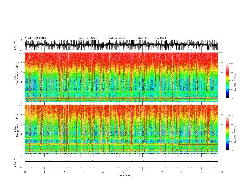Image resolution: width=249 pixels, height=193 pixels.
Task: Click the time axis tick label '10'
Action: [221, 172]
